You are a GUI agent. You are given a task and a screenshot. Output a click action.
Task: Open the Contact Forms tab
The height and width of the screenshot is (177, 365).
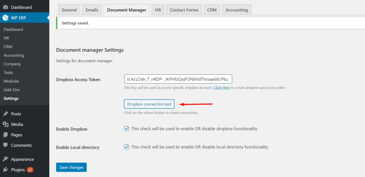pyautogui.click(x=184, y=10)
